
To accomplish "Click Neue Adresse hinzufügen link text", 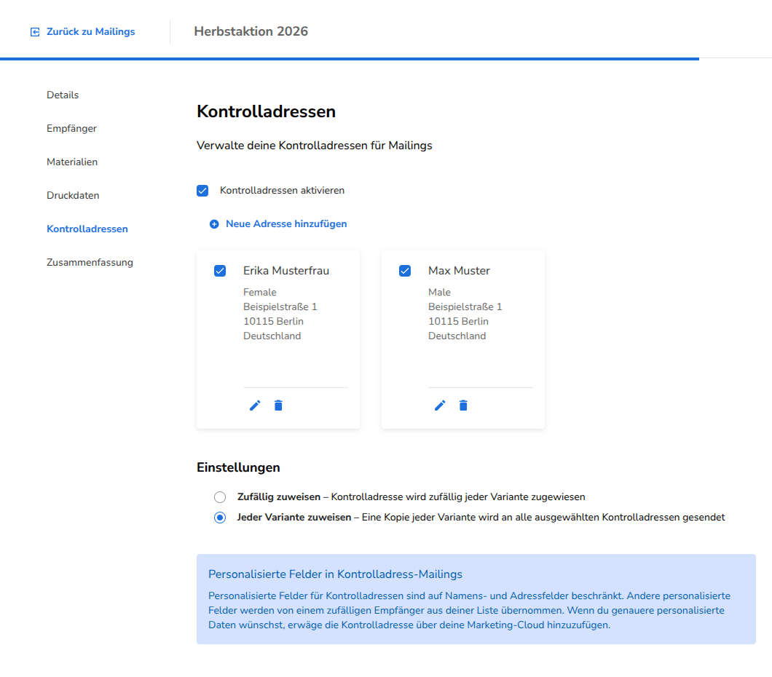I will pos(286,224).
